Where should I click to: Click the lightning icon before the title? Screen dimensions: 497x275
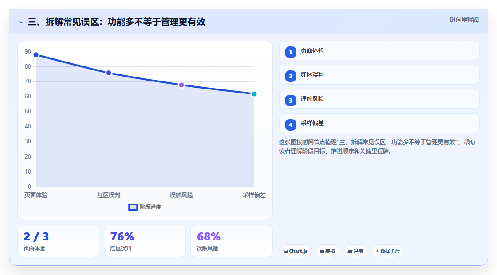click(x=21, y=22)
